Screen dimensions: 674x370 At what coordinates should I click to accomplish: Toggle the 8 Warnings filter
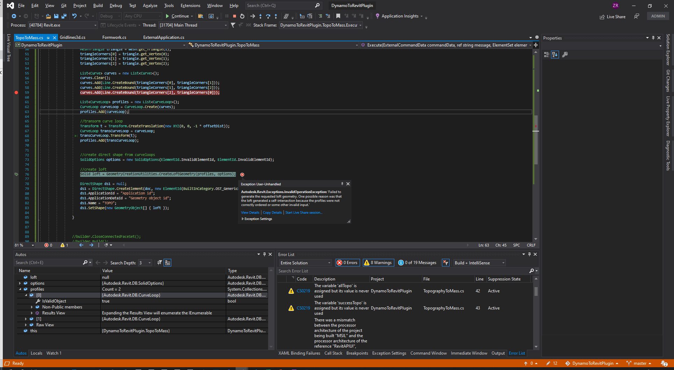[378, 263]
